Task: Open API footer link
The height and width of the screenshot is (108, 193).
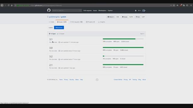Action: tap(130, 79)
